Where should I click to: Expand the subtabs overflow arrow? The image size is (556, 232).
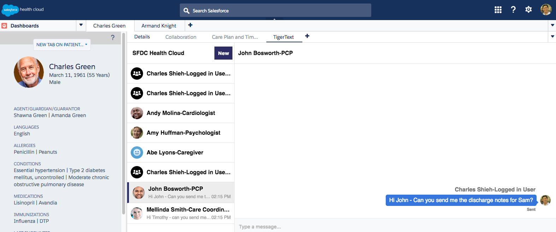(552, 37)
